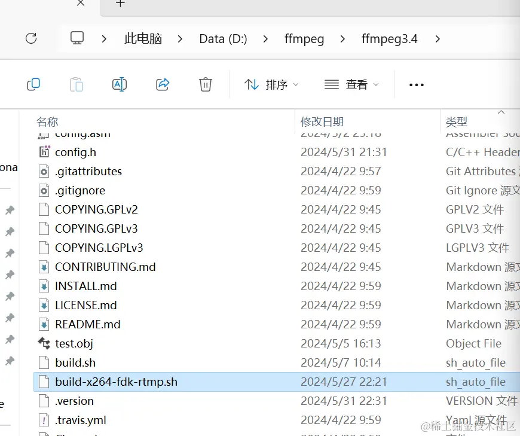Select CONTRIBUTING.md markdown icon
Image resolution: width=520 pixels, height=436 pixels.
coord(44,267)
